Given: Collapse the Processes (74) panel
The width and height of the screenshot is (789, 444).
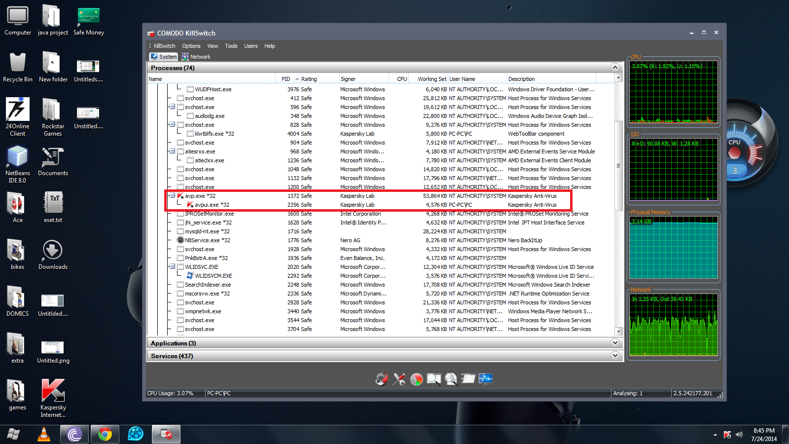Looking at the screenshot, I should click(615, 68).
